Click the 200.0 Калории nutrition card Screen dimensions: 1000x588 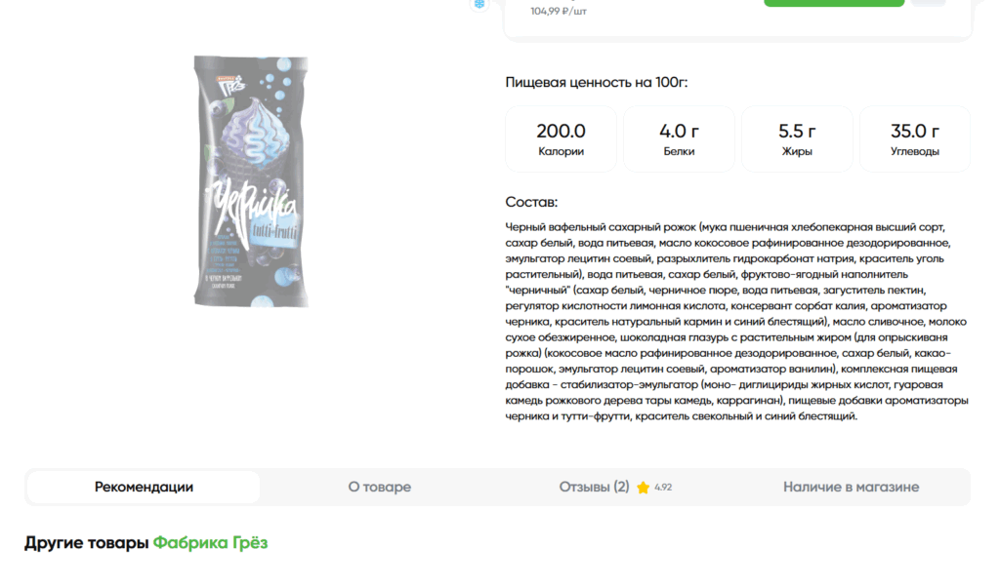(561, 139)
